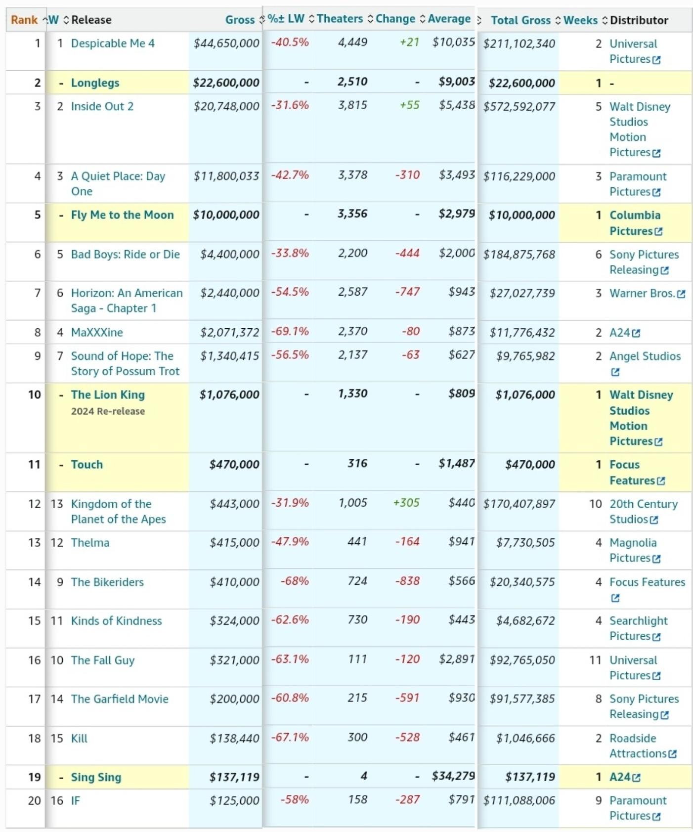The height and width of the screenshot is (832, 693).
Task: Click external-link icon in Bad Boys row
Action: click(x=664, y=270)
